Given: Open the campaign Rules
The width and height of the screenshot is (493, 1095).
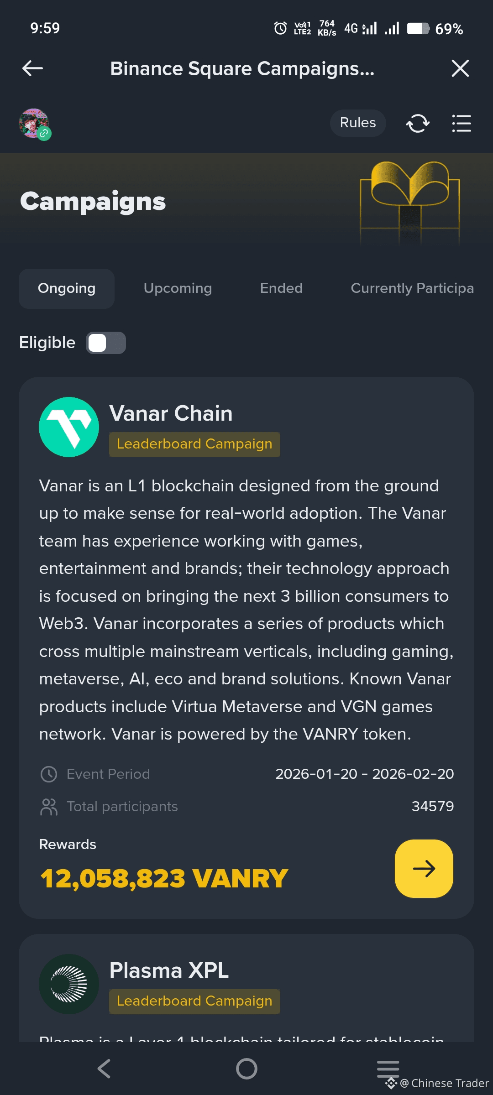Looking at the screenshot, I should (x=358, y=123).
